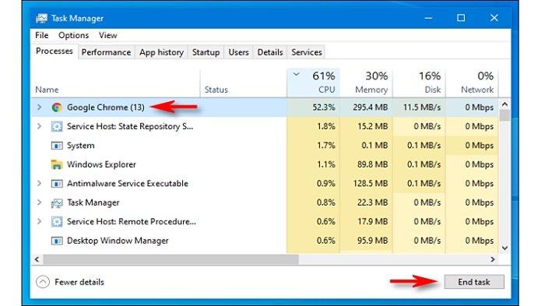Click the Fewer details circle arrow icon

(43, 282)
